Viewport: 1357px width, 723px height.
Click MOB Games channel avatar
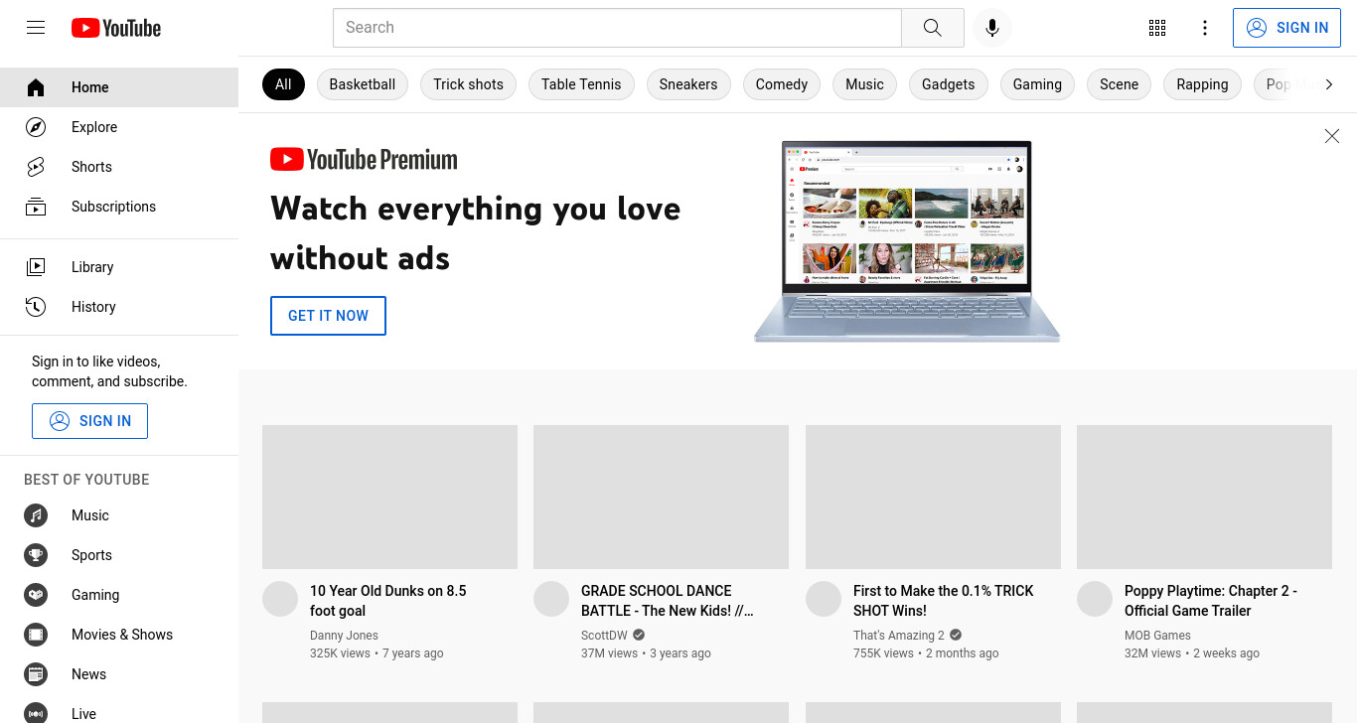(1095, 599)
